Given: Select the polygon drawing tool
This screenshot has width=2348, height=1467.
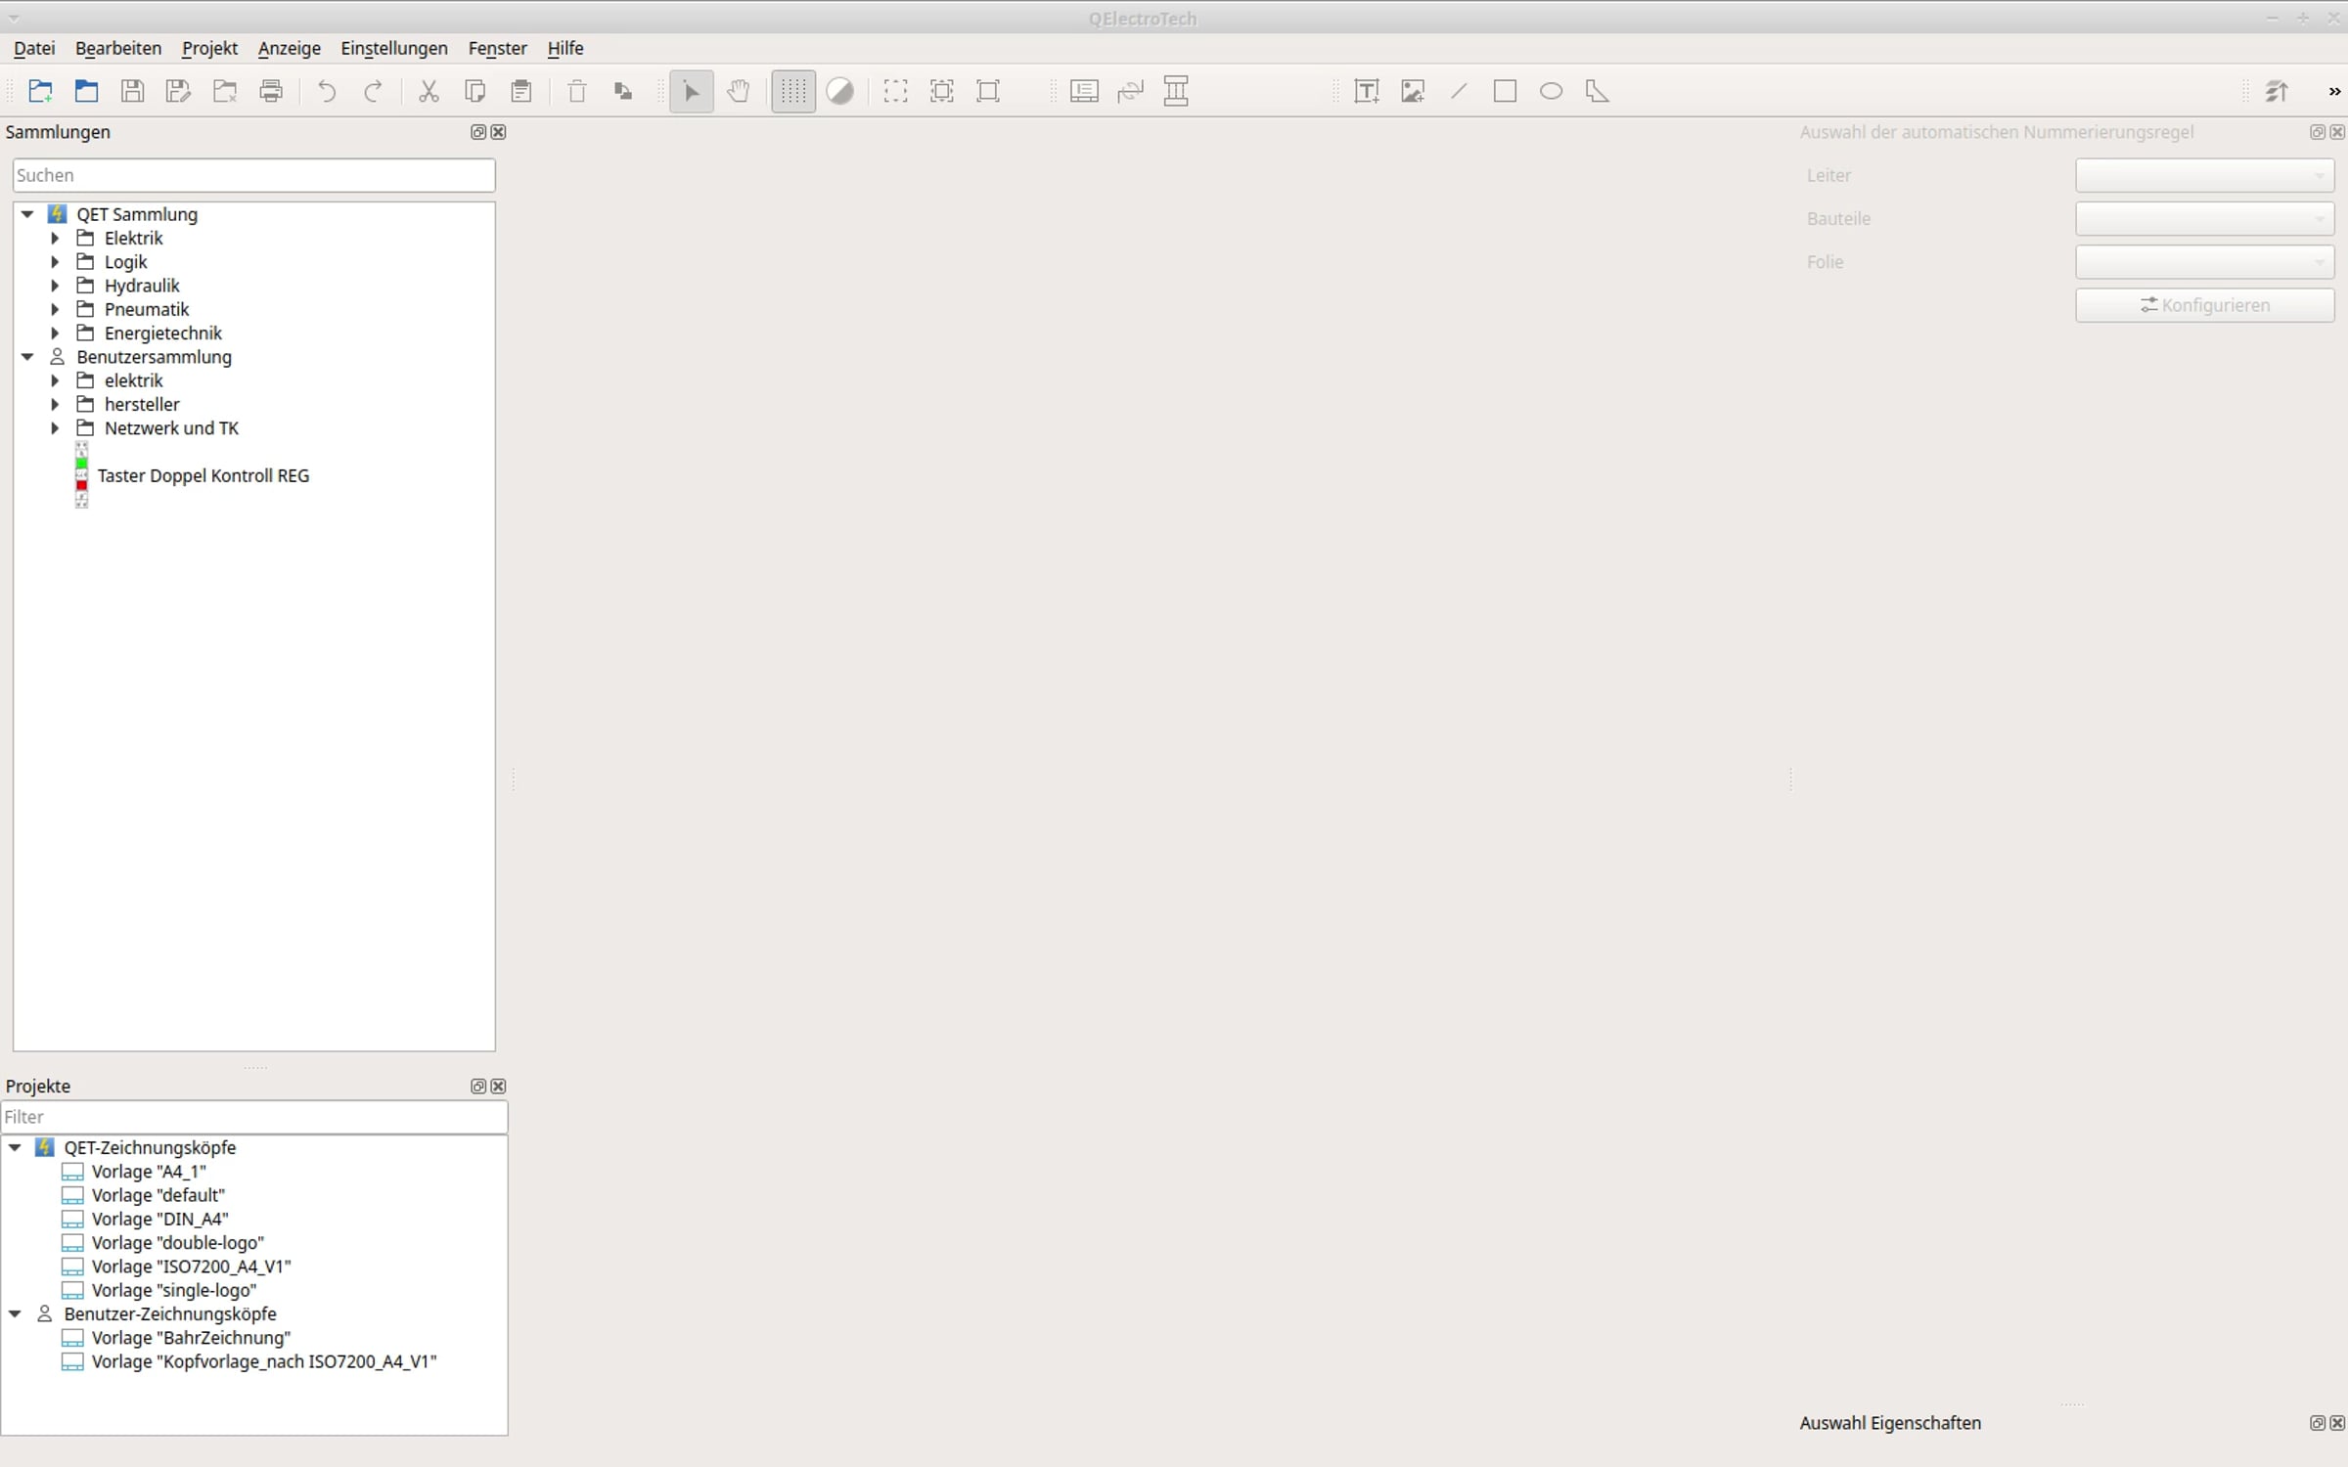Looking at the screenshot, I should tap(1597, 91).
